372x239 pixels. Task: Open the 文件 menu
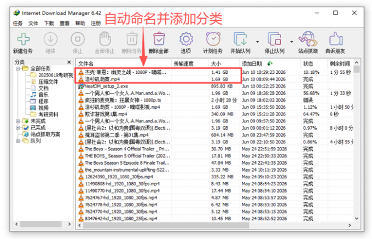click(33, 23)
